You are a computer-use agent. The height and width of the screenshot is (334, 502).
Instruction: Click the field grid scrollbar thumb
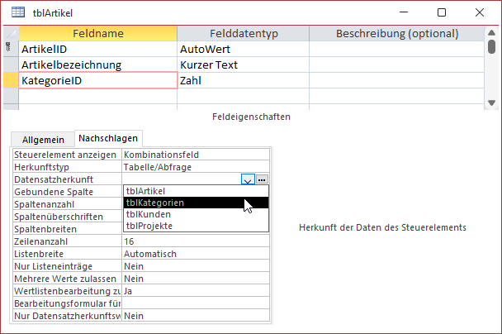(492, 46)
